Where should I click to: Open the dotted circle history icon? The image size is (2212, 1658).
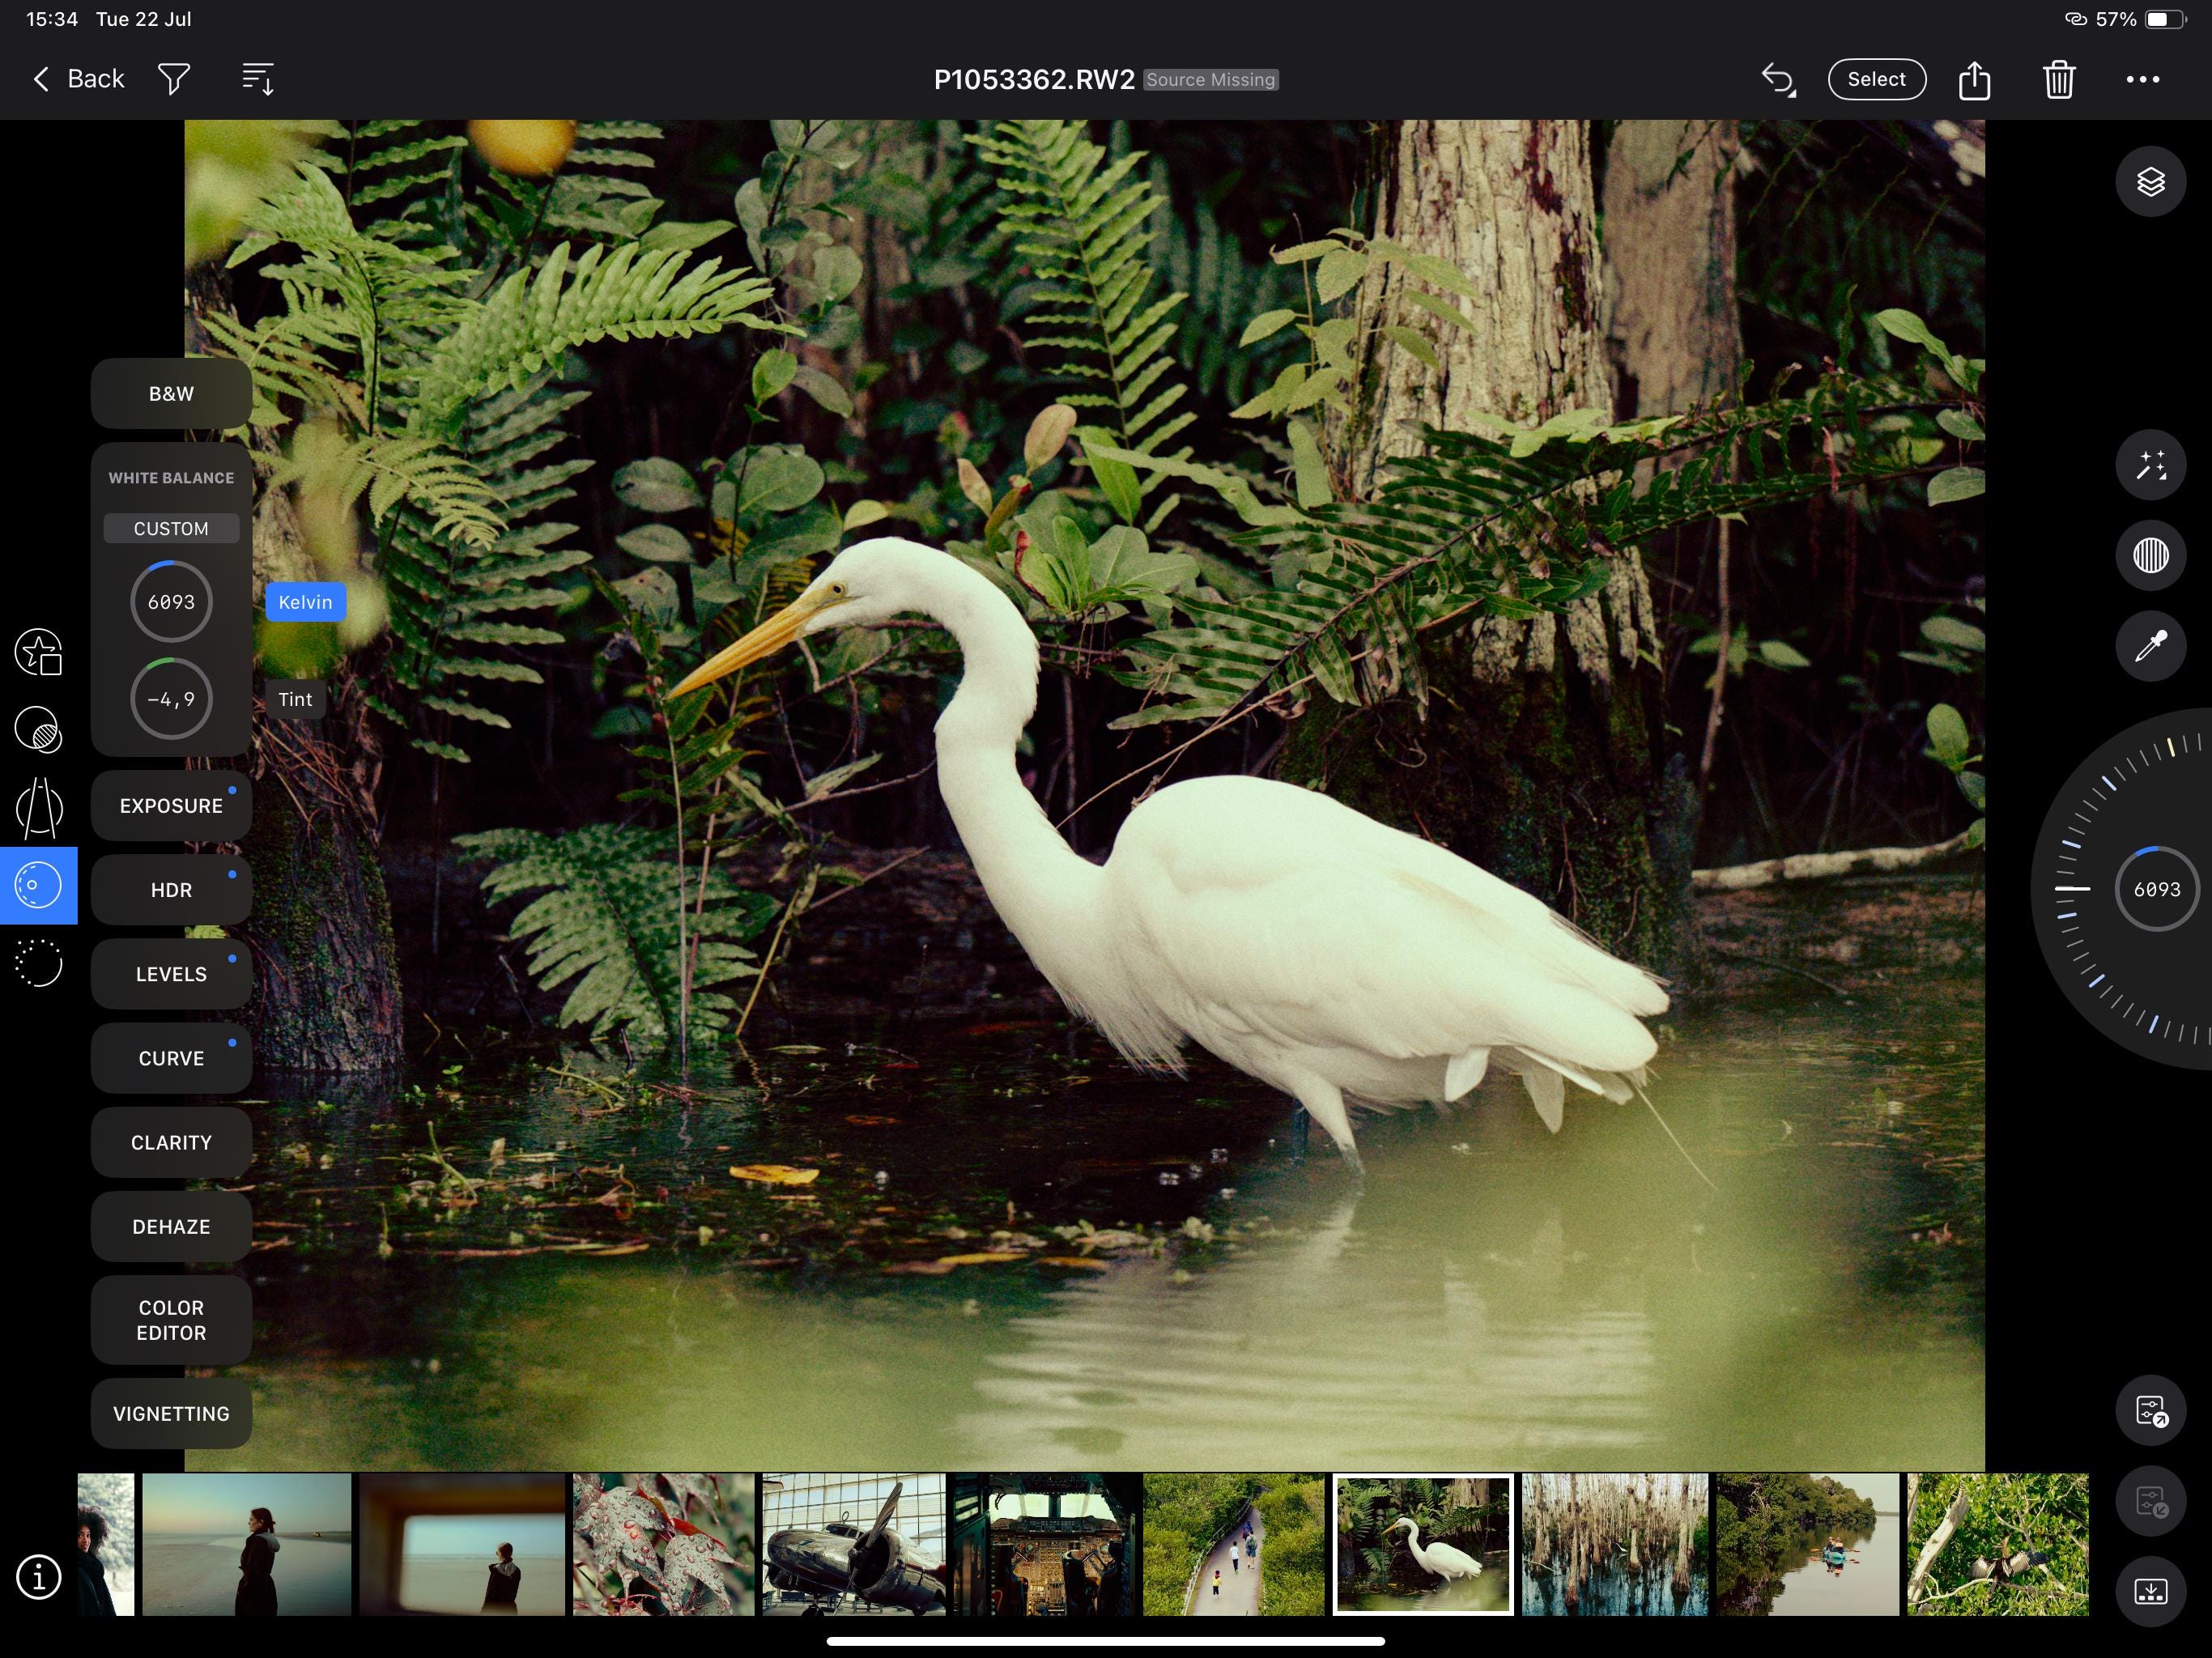[x=38, y=963]
